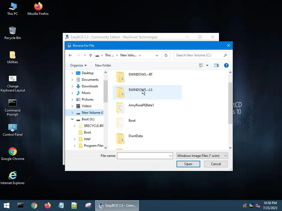Click navigation pane scroll up arrow
The width and height of the screenshot is (282, 211).
[105, 72]
